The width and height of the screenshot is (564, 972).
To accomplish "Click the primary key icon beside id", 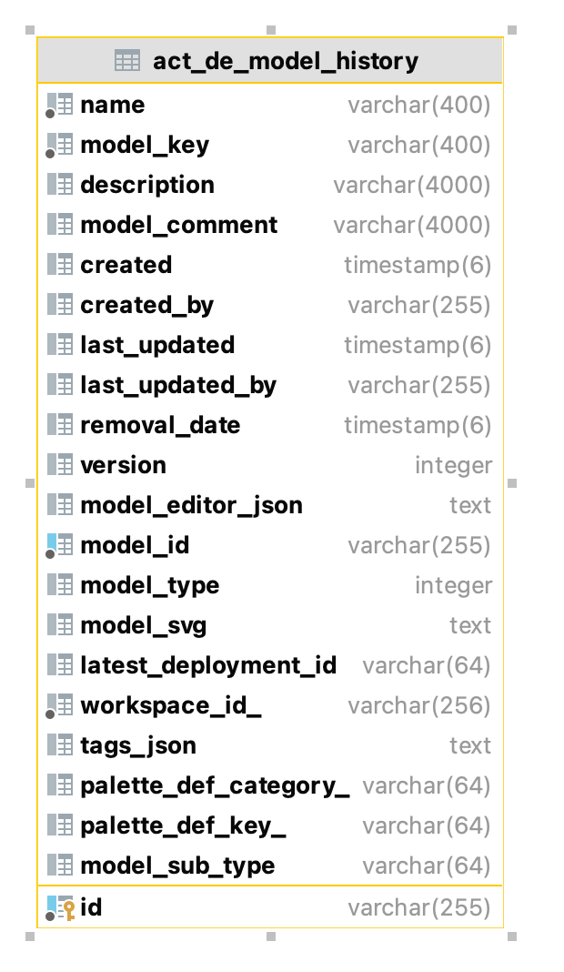I will pyautogui.click(x=60, y=907).
